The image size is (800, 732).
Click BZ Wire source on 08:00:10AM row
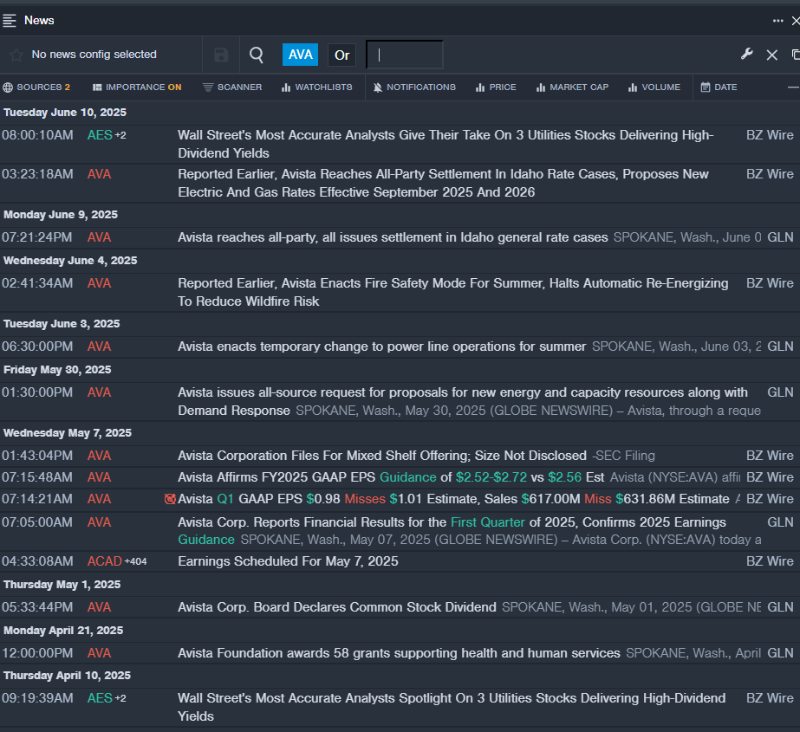point(770,135)
